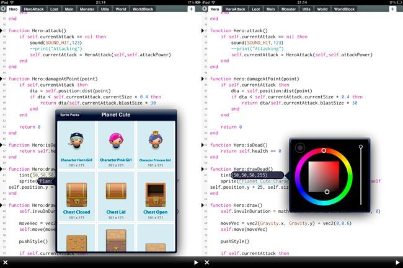Image resolution: width=403 pixels, height=268 pixels.
Task: Tap the Planet Cute title in the sprite picker
Action: [116, 115]
